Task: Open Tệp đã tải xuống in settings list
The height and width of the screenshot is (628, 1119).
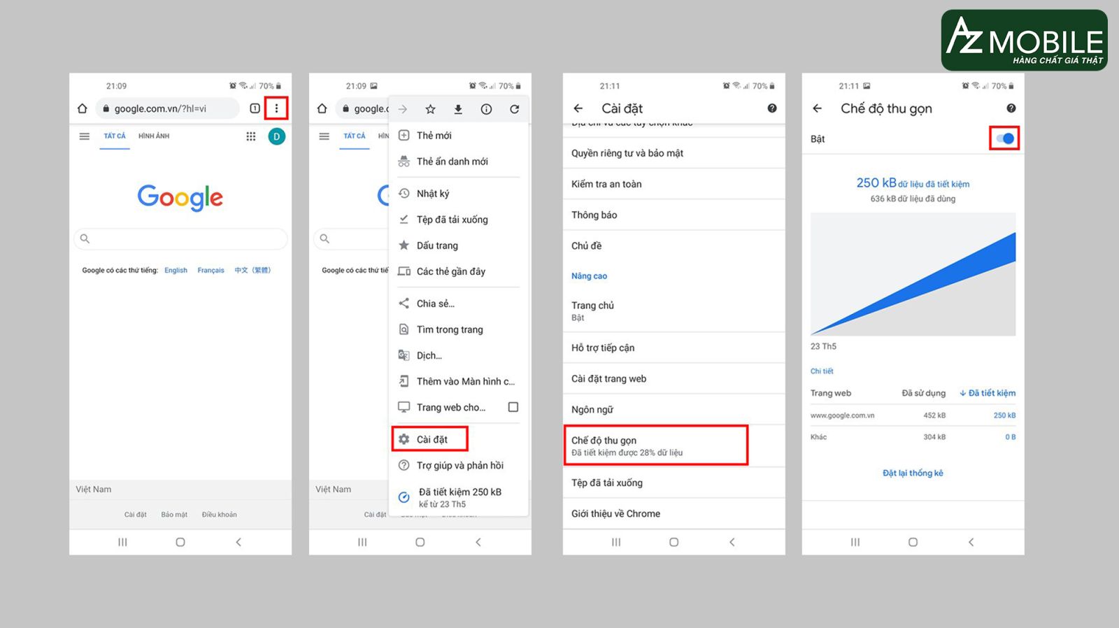Action: (673, 483)
